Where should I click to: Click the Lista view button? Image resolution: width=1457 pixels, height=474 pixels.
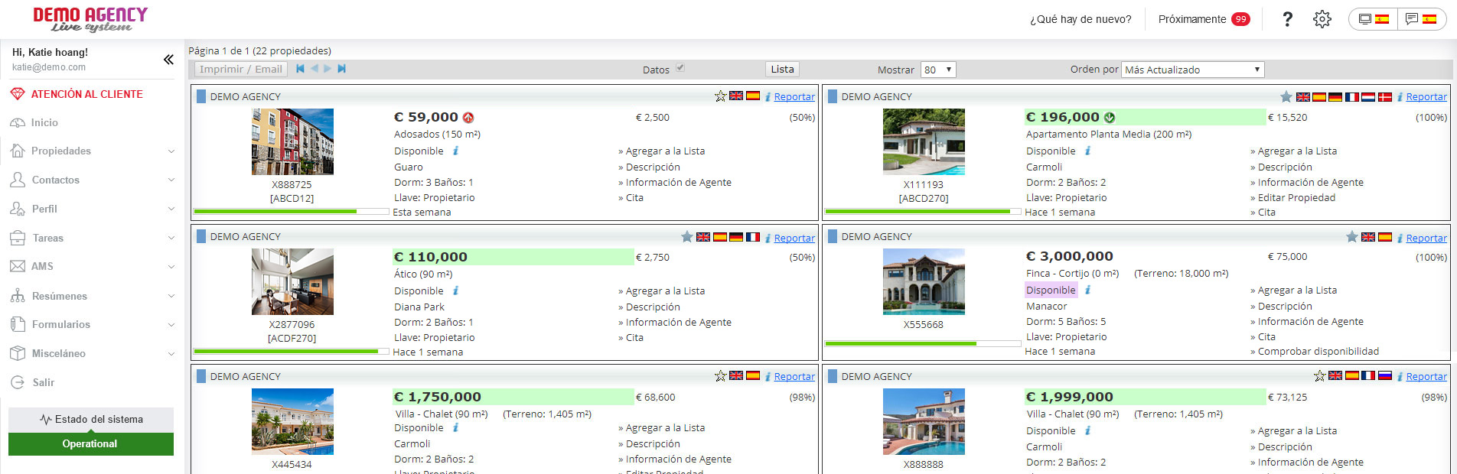click(x=782, y=69)
